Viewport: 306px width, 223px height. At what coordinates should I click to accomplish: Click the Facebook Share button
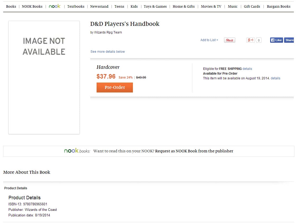(x=289, y=40)
